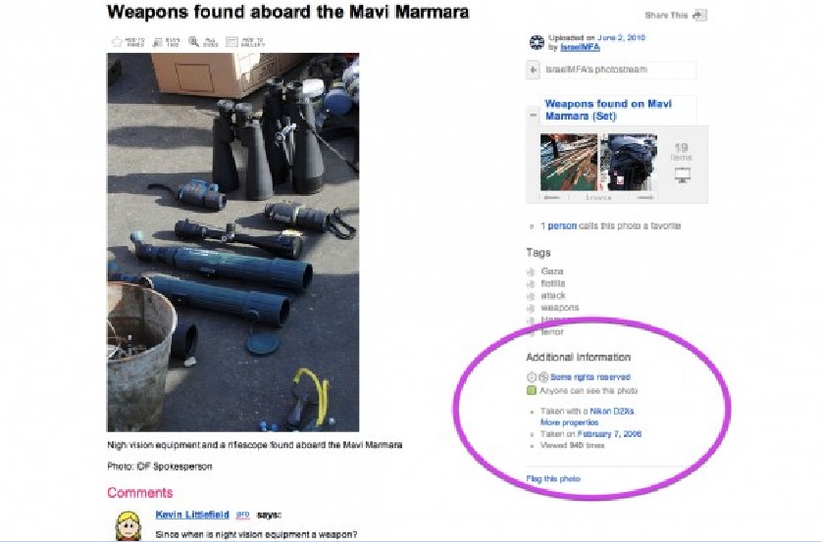This screenshot has height=542, width=821.
Task: Click the Add to Faves star icon
Action: click(118, 42)
